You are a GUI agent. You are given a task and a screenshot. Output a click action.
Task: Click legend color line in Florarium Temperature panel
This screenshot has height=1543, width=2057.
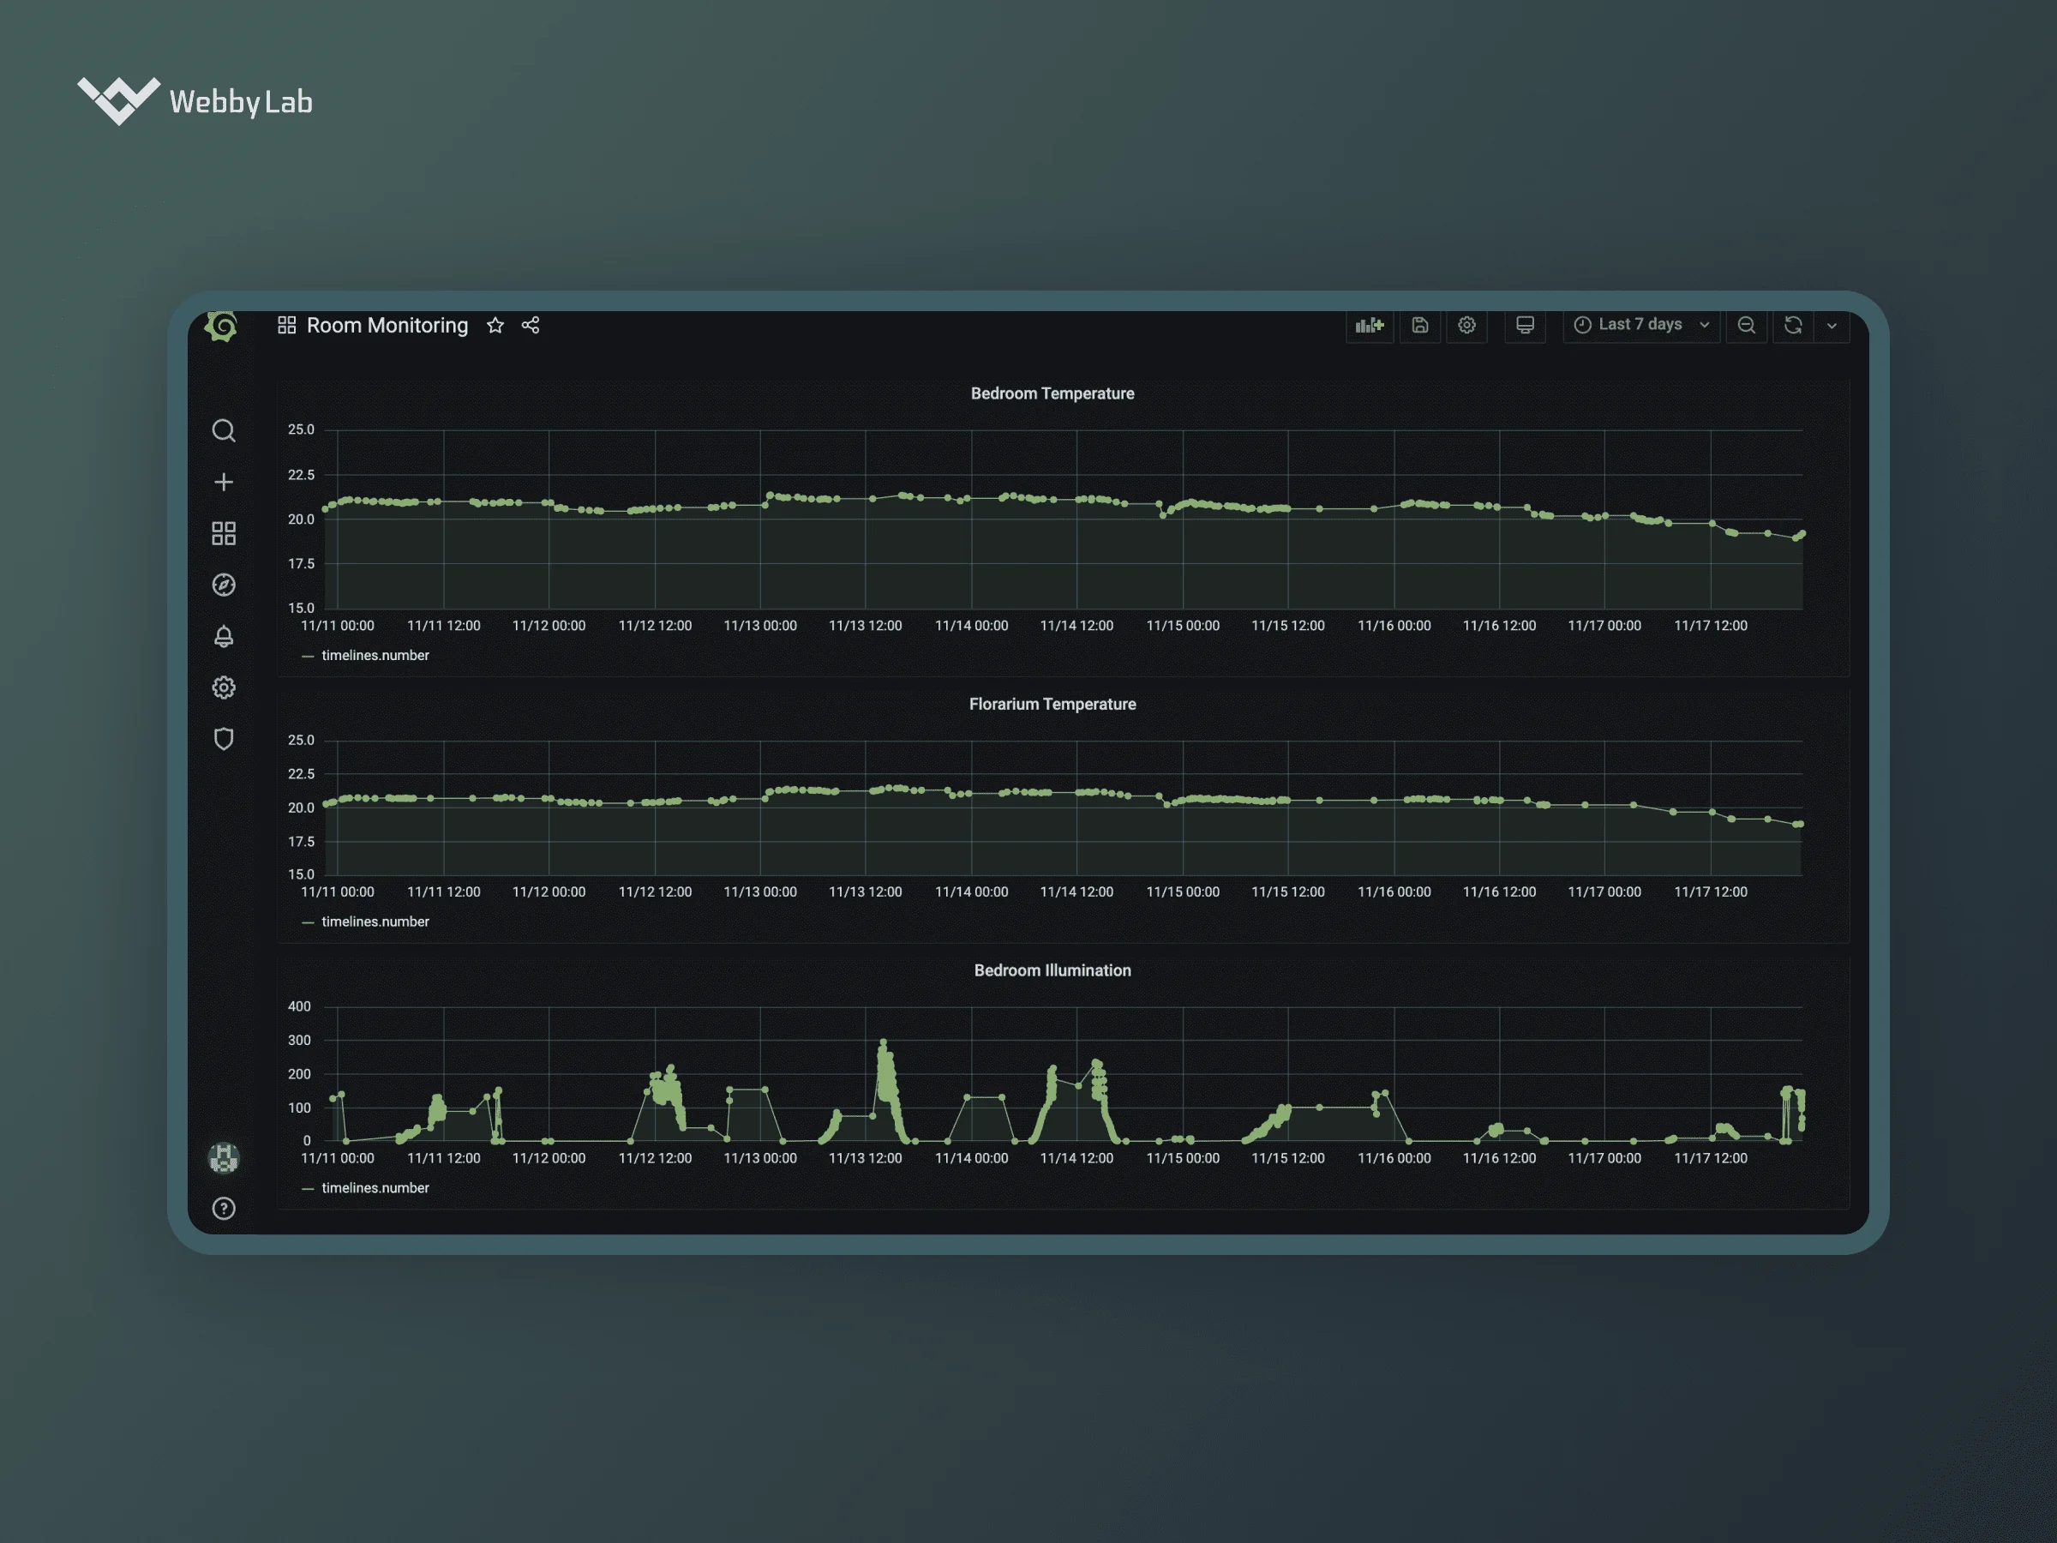(308, 922)
